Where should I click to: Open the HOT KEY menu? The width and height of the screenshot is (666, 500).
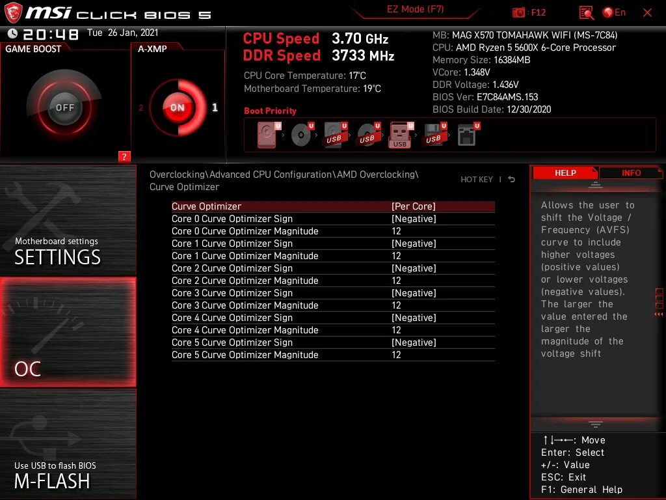click(x=477, y=180)
